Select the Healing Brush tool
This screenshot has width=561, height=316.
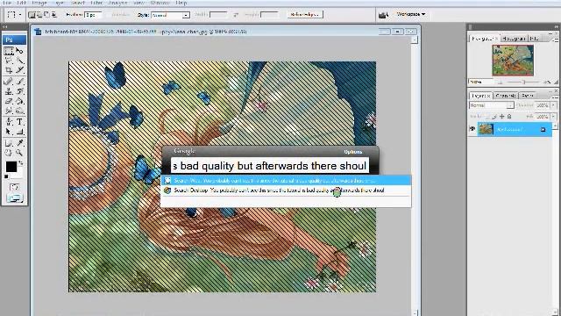pyautogui.click(x=9, y=82)
